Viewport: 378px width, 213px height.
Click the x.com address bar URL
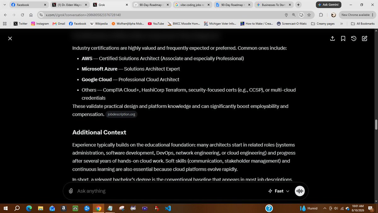coord(83,15)
